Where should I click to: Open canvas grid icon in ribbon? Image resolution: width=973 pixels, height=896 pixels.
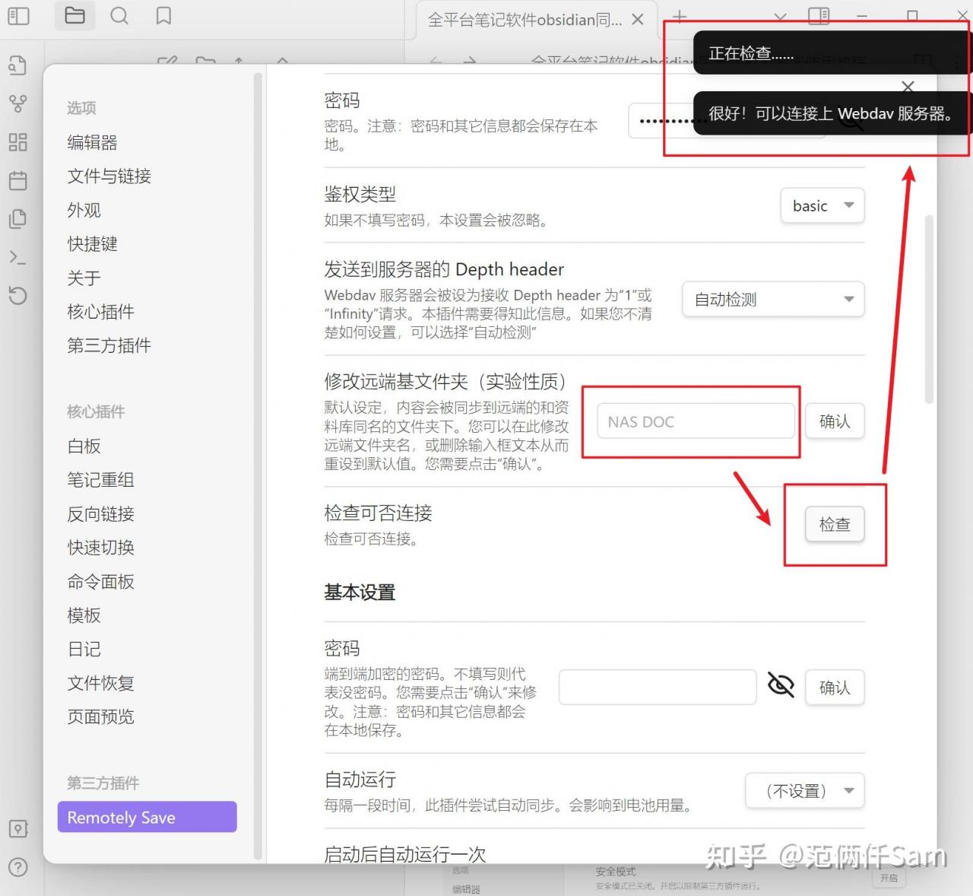click(x=17, y=141)
